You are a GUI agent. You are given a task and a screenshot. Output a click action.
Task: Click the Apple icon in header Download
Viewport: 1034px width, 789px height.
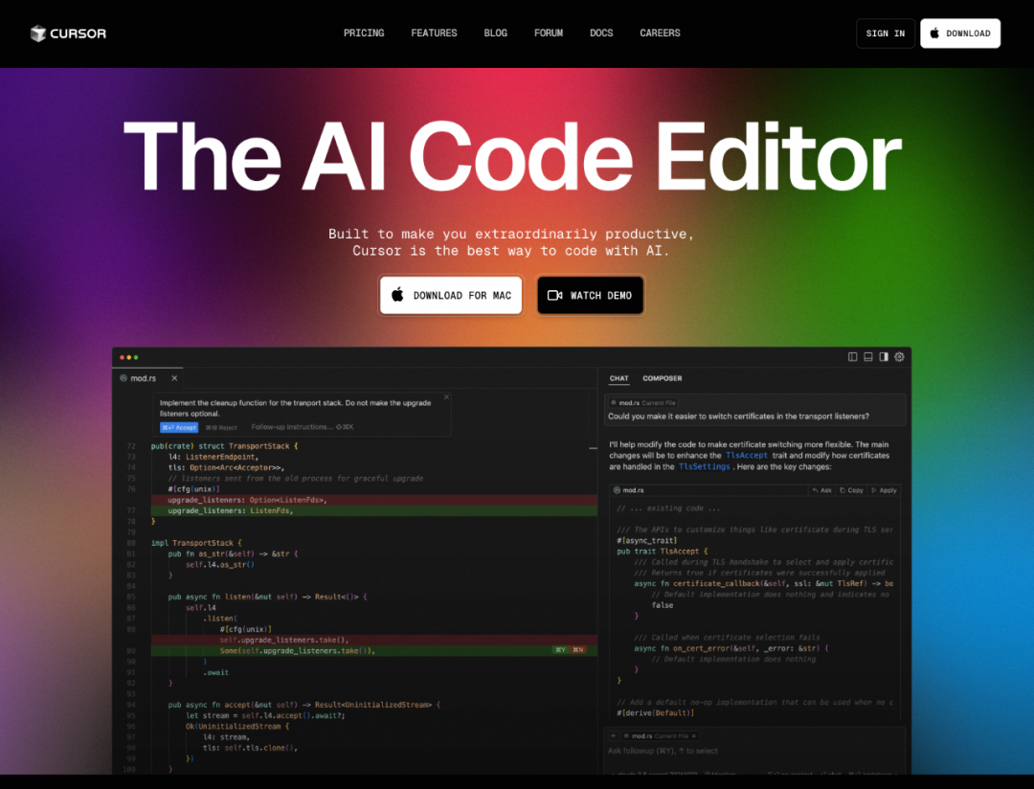(934, 33)
